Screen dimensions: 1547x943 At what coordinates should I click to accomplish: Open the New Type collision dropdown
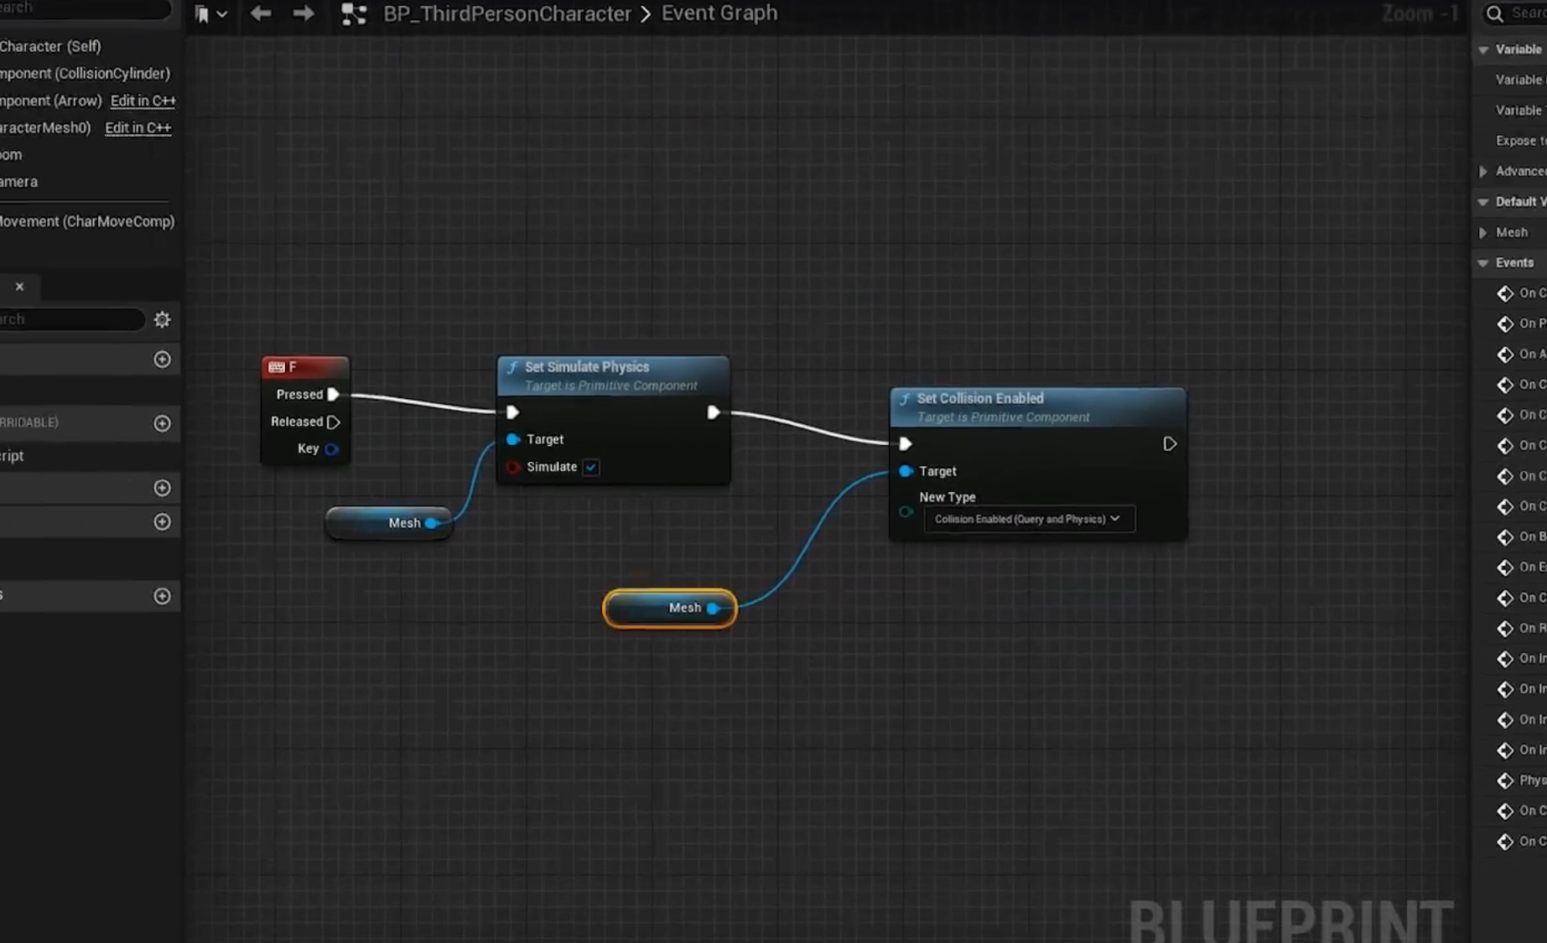(1028, 519)
